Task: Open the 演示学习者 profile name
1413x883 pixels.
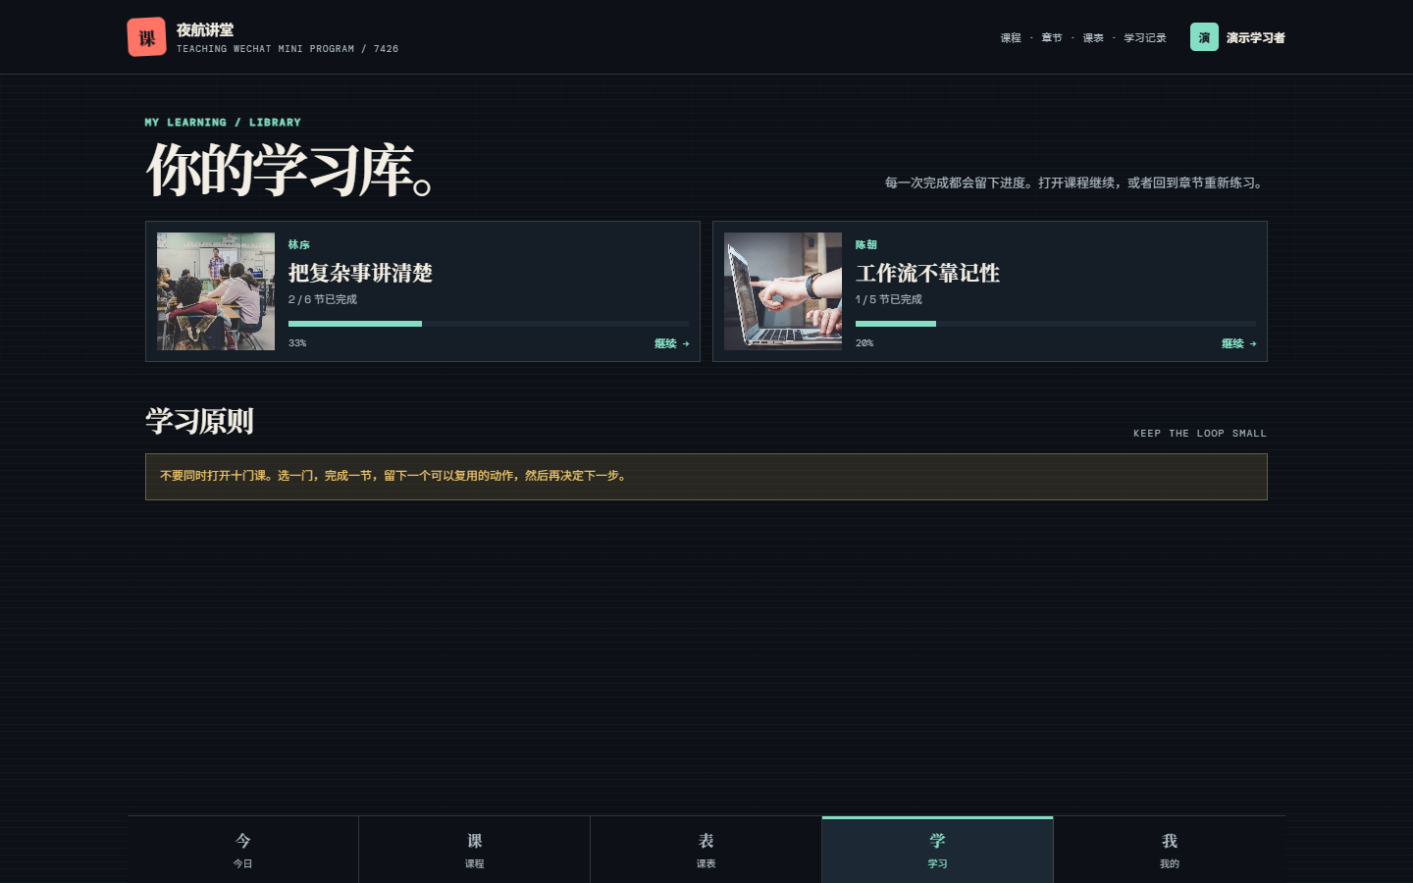Action: pyautogui.click(x=1255, y=37)
